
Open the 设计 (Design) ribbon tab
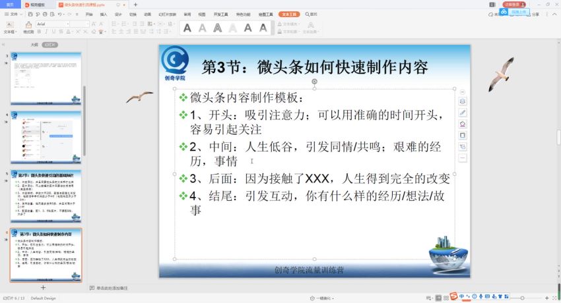point(118,14)
